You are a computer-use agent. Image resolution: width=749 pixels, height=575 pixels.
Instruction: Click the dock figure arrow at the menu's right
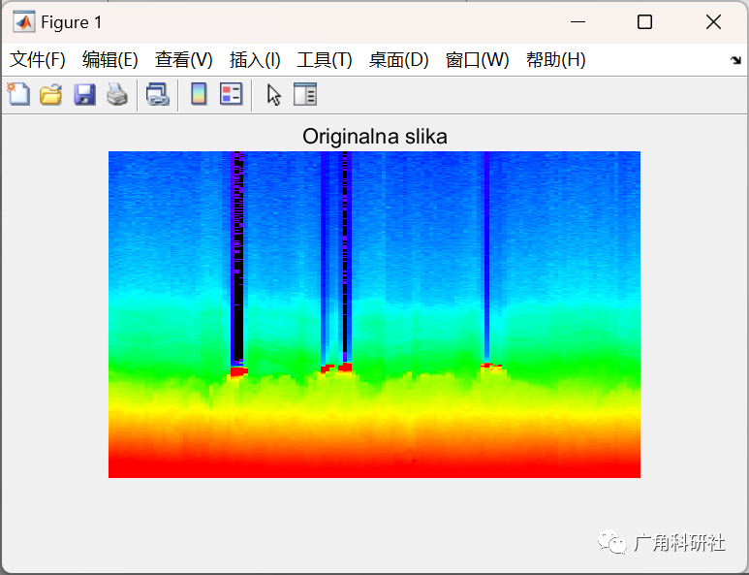pyautogui.click(x=735, y=60)
